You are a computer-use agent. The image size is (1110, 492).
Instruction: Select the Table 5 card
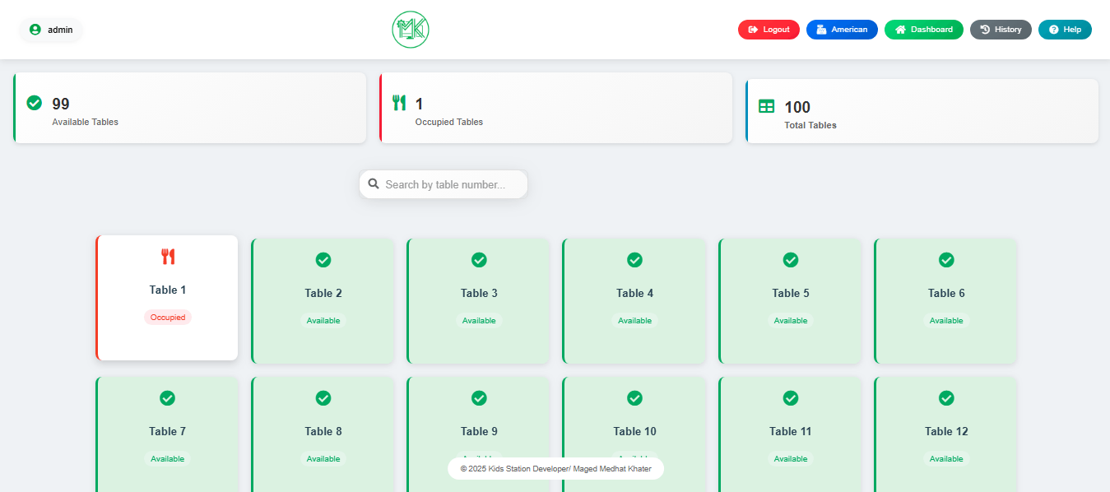tap(790, 301)
